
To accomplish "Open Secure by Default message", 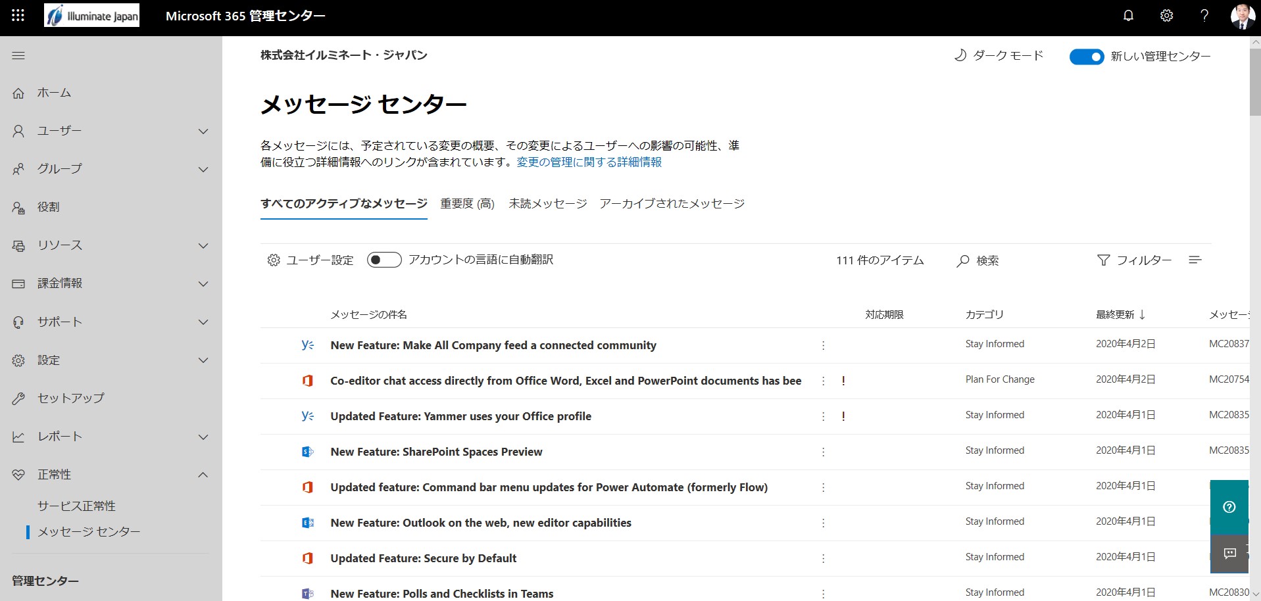I will click(423, 558).
